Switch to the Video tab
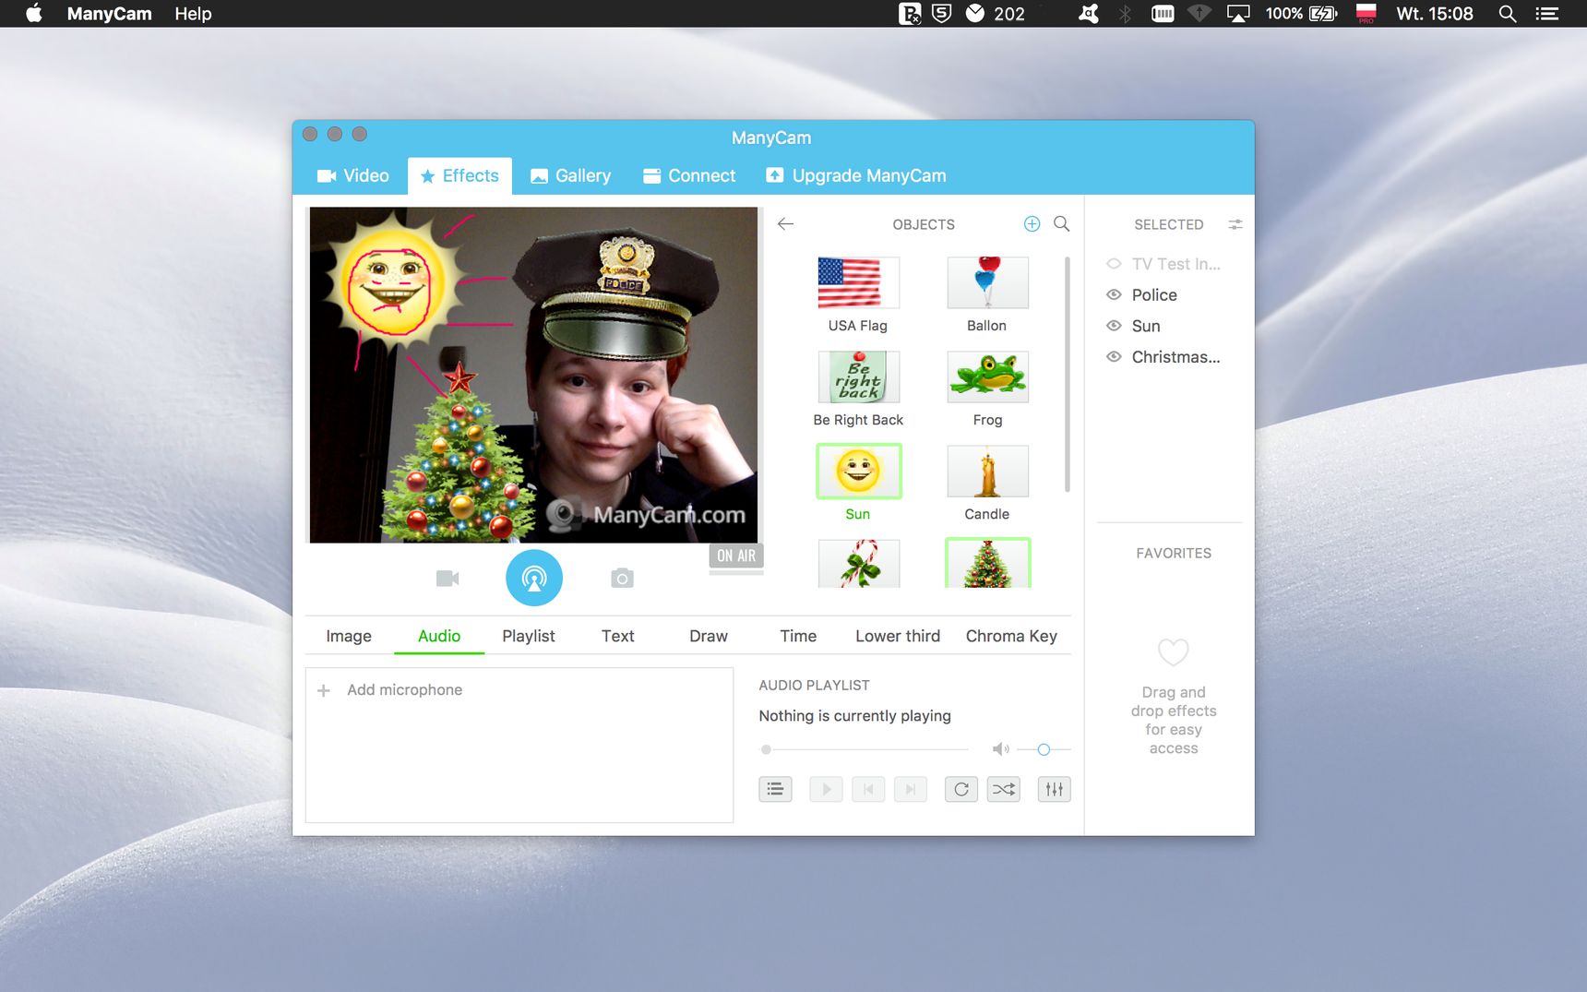 (353, 175)
